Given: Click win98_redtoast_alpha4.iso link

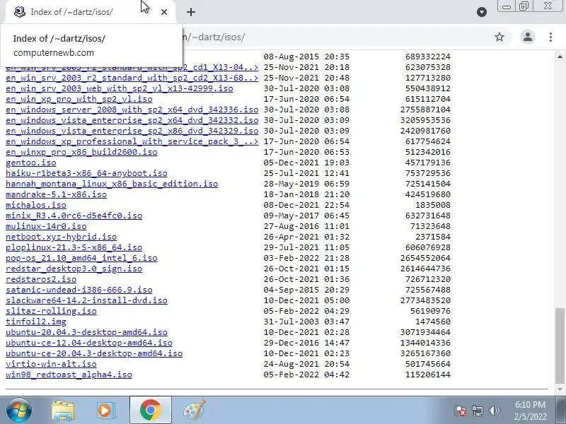Looking at the screenshot, I should point(69,375).
